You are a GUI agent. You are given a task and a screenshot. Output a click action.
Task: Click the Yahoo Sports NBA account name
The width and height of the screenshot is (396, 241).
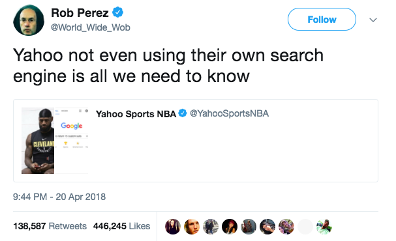pos(136,114)
